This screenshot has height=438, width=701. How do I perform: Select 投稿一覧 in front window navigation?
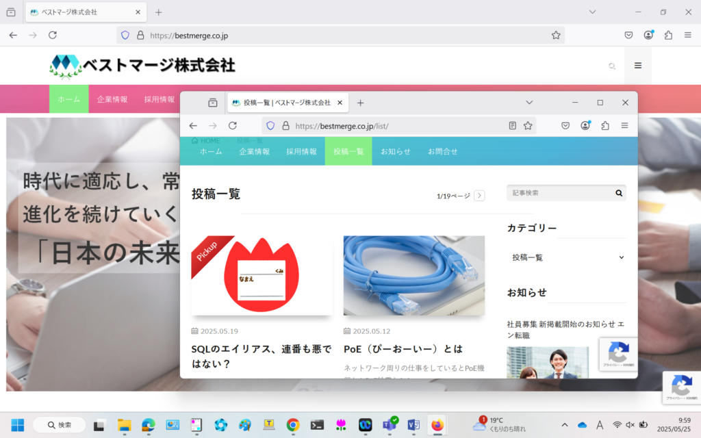[x=348, y=151]
